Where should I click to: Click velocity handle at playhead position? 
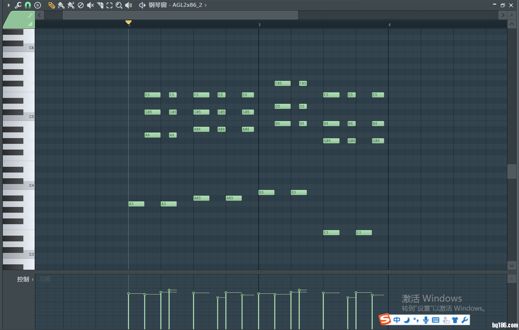click(x=128, y=294)
